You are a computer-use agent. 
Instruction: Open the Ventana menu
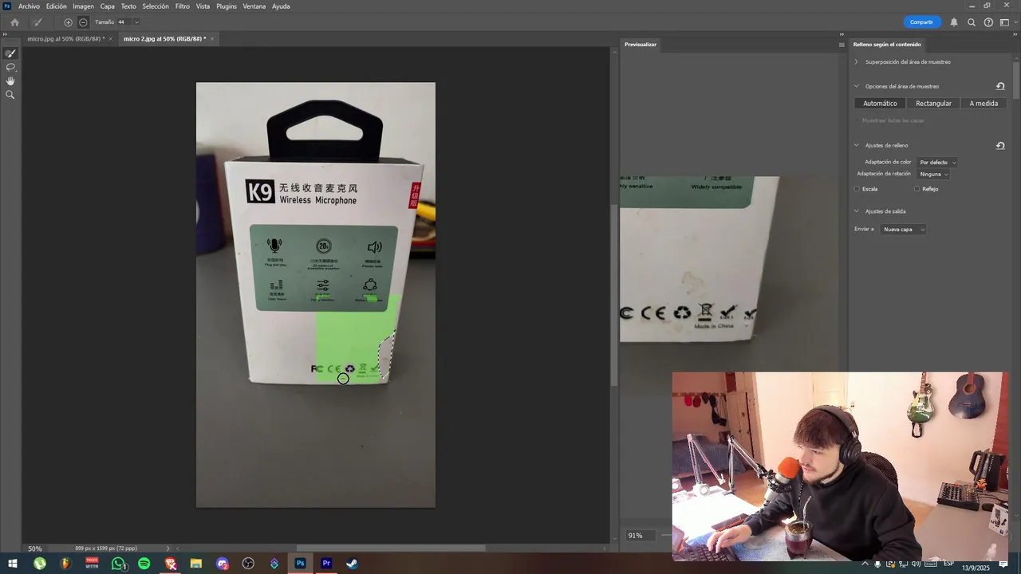coord(254,6)
